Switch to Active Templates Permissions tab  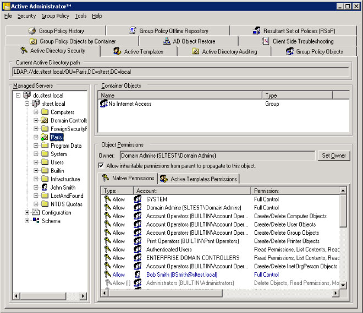(x=199, y=179)
